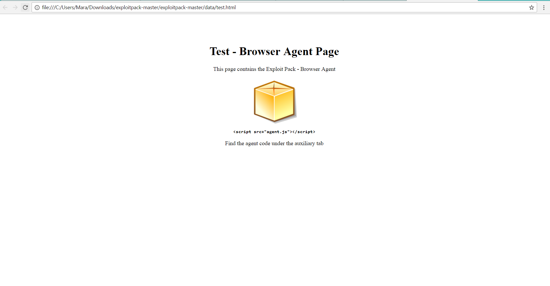Click the browser Back arrow button
The width and height of the screenshot is (550, 286).
coord(5,7)
